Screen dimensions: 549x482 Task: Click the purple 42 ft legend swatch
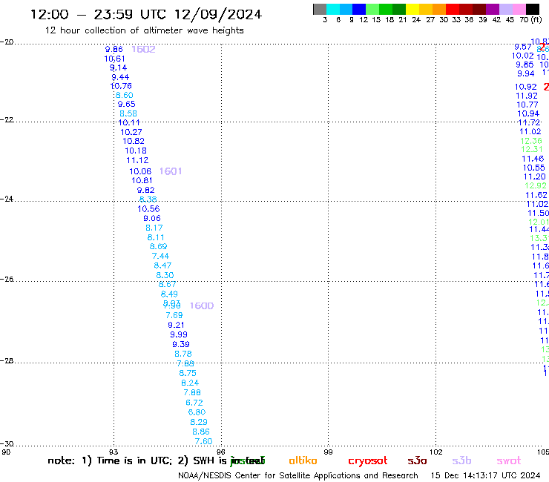(x=493, y=9)
